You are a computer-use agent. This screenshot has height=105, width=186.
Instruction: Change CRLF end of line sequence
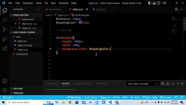click(125, 97)
